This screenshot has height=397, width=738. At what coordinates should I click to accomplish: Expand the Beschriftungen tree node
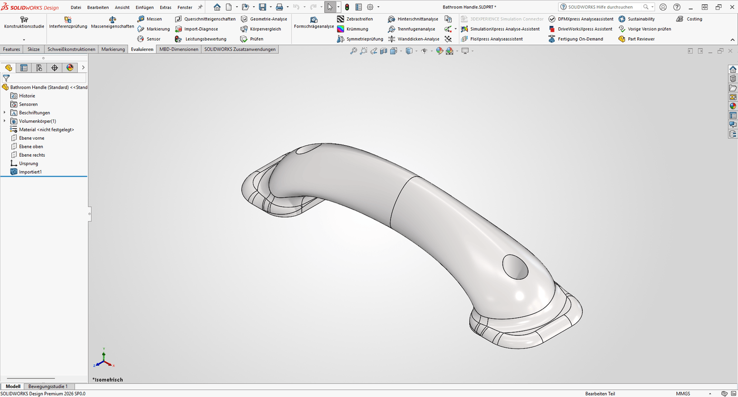click(4, 112)
